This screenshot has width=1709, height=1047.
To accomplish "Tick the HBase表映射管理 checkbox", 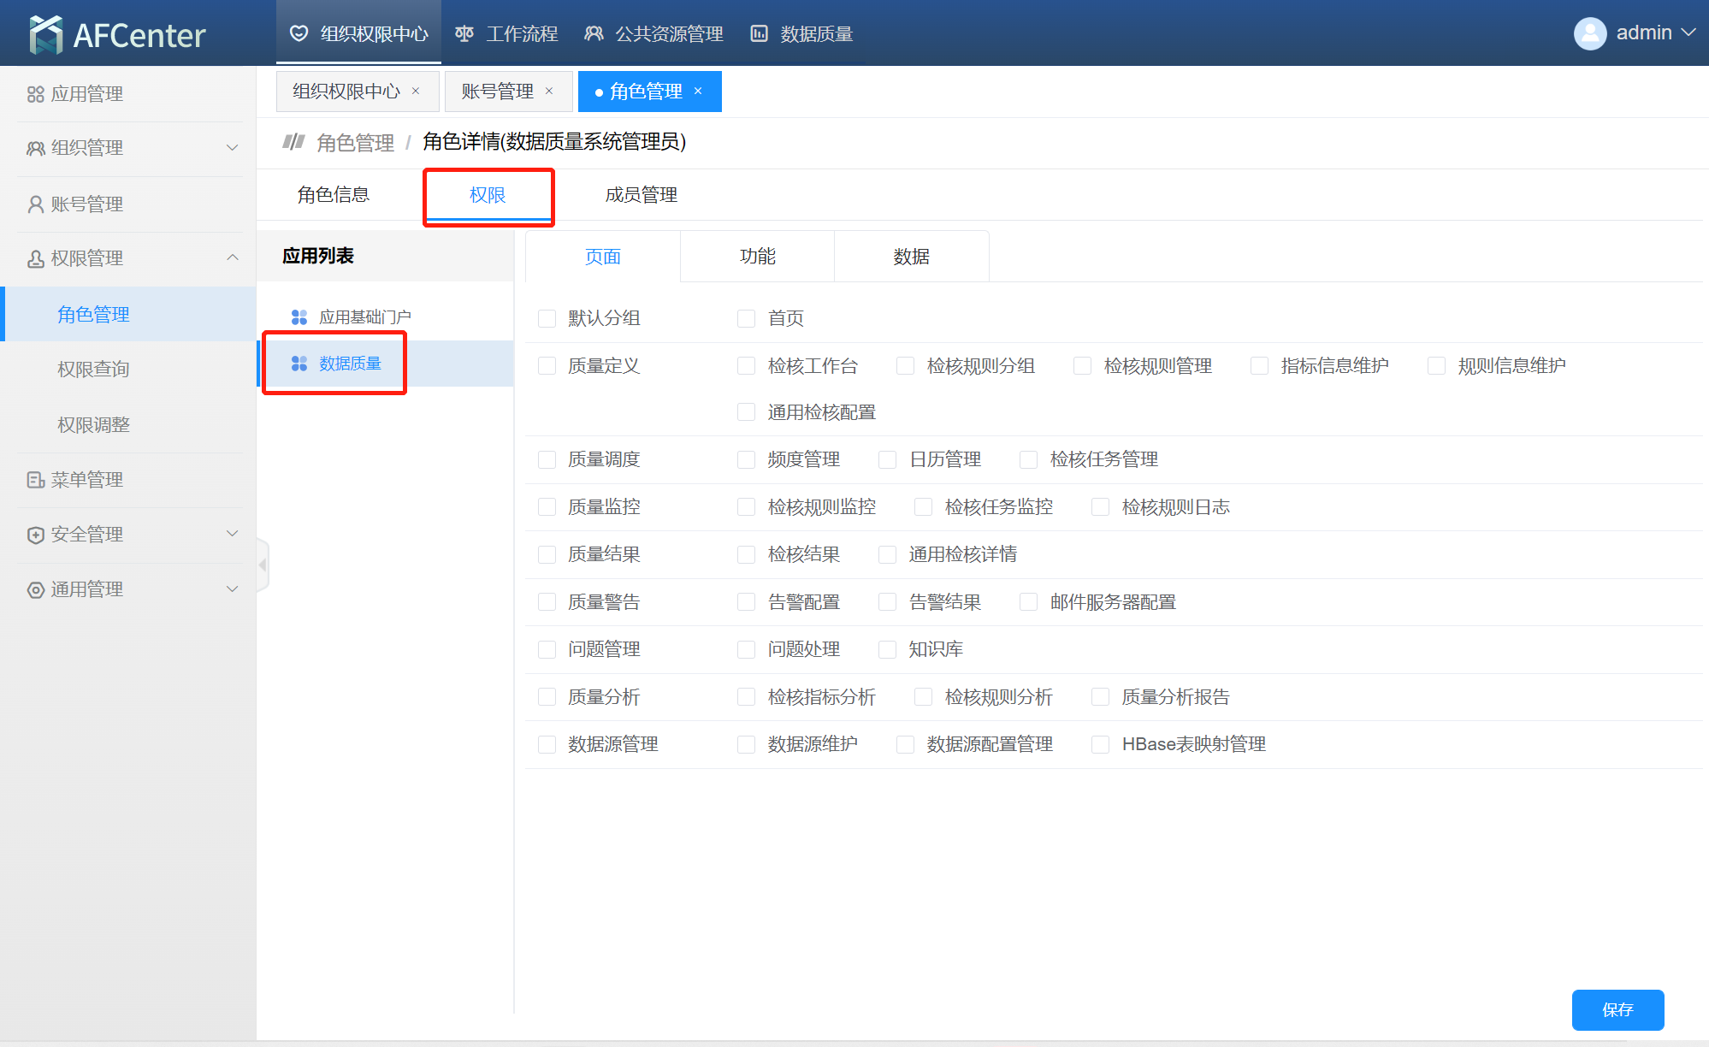I will pyautogui.click(x=1100, y=744).
